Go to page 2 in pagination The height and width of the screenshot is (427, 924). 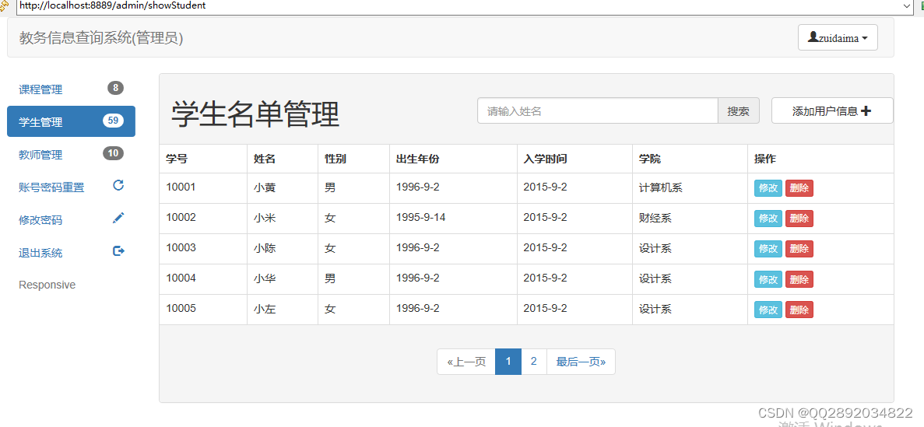[x=533, y=362]
